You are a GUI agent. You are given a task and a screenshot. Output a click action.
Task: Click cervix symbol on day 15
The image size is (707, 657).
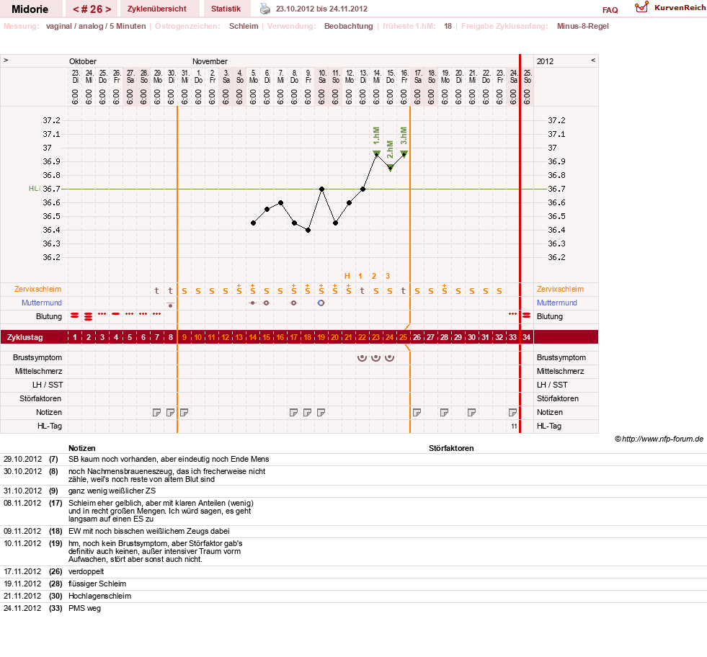[x=267, y=303]
